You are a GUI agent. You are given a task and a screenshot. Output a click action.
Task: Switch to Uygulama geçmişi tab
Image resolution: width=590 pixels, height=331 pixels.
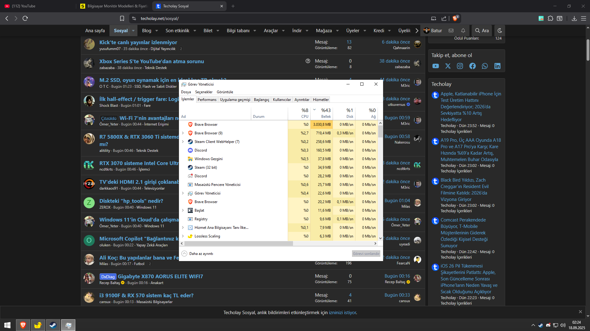[x=235, y=100]
